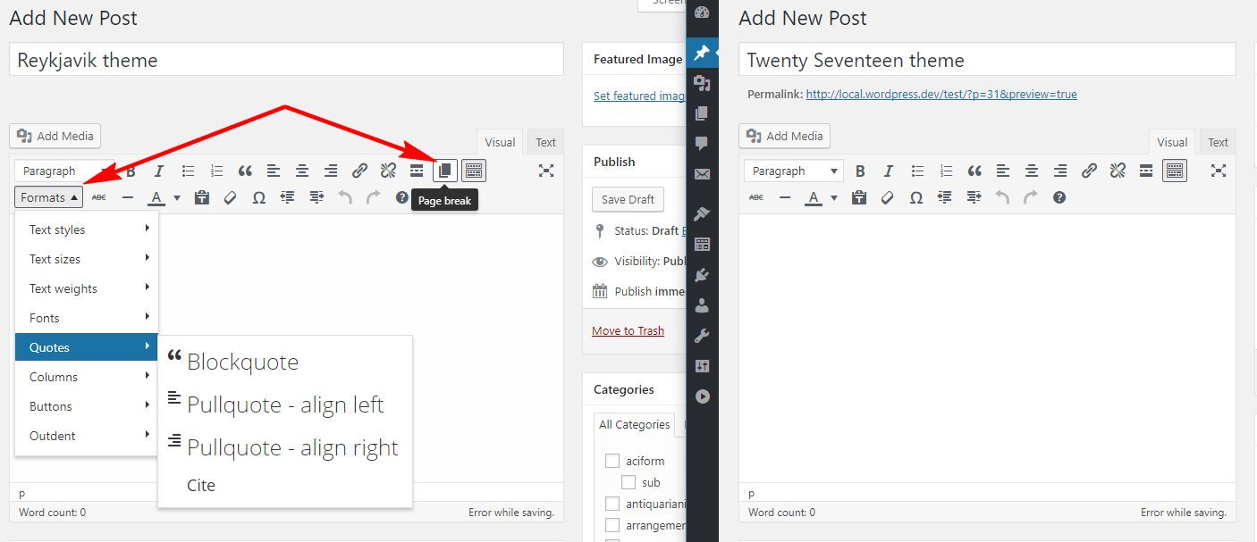This screenshot has height=542, width=1257.
Task: Insert Read More tag in Reykjavik editor
Action: (x=417, y=171)
